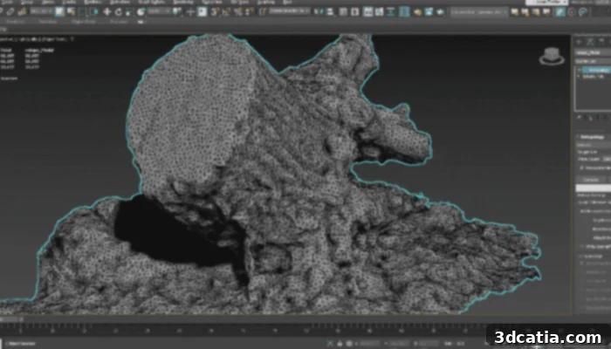Open the Select by Name dialog icon
The height and width of the screenshot is (349, 611).
(x=71, y=11)
